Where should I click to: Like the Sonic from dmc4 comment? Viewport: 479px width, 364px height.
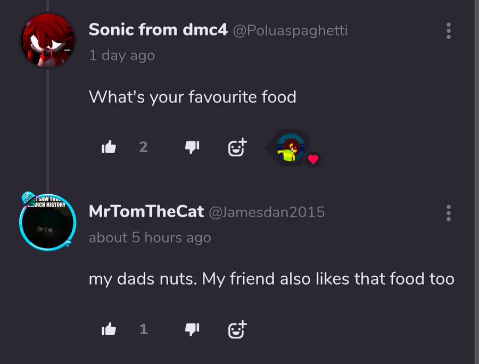click(x=109, y=147)
